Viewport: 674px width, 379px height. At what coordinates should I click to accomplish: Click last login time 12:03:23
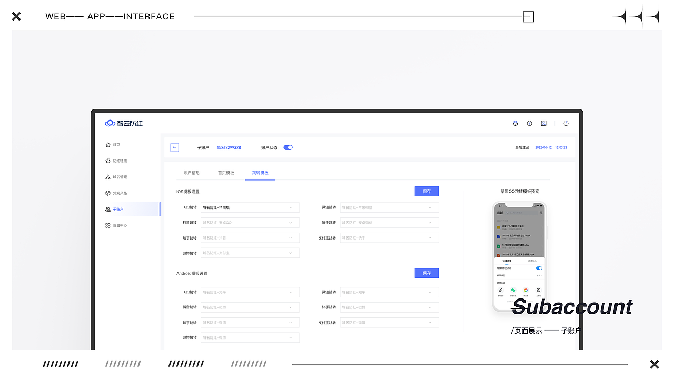(561, 148)
